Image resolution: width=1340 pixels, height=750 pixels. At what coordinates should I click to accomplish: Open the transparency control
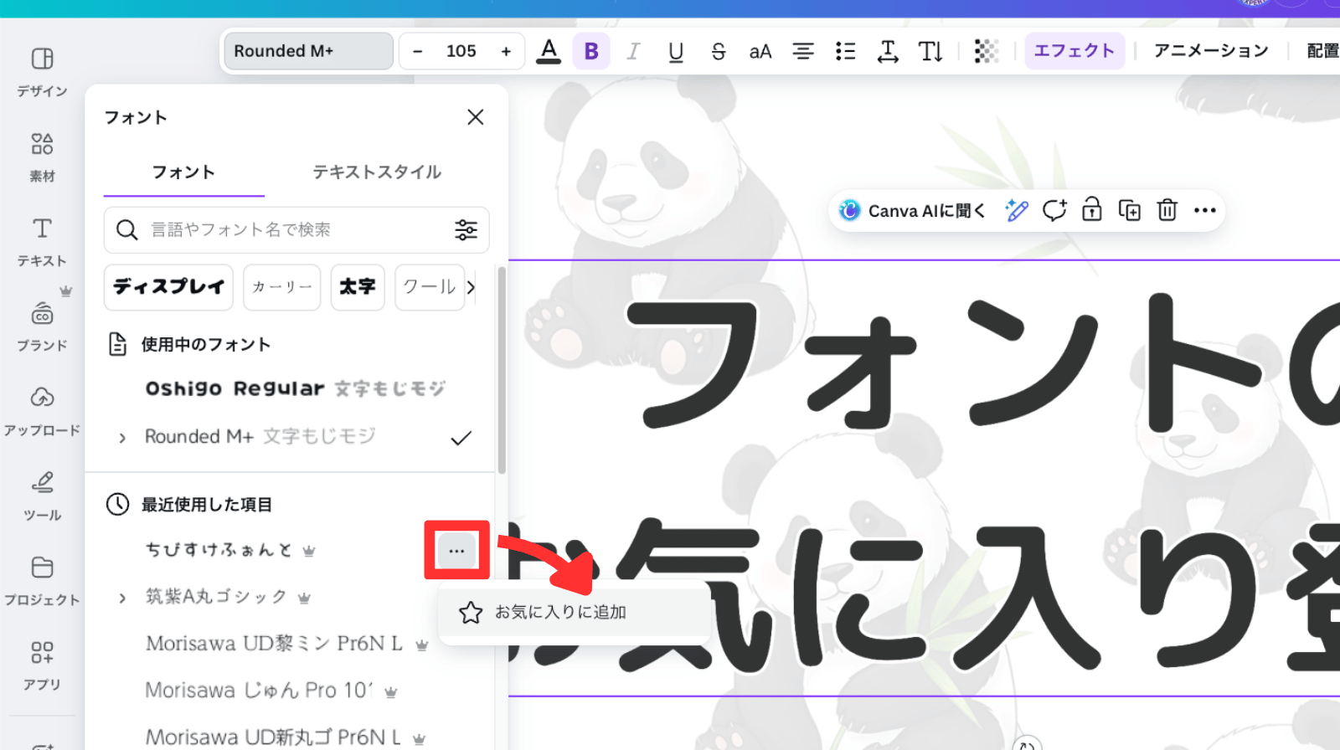coord(987,51)
